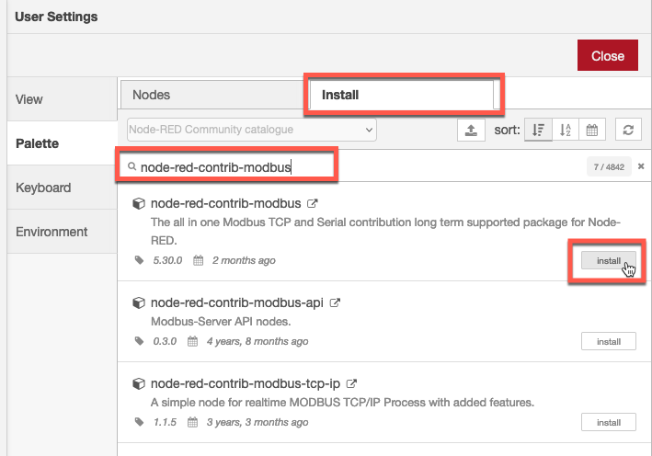Click calendar icon next to 4 years, 8 months ago
Viewport: 652px width, 456px height.
[192, 341]
